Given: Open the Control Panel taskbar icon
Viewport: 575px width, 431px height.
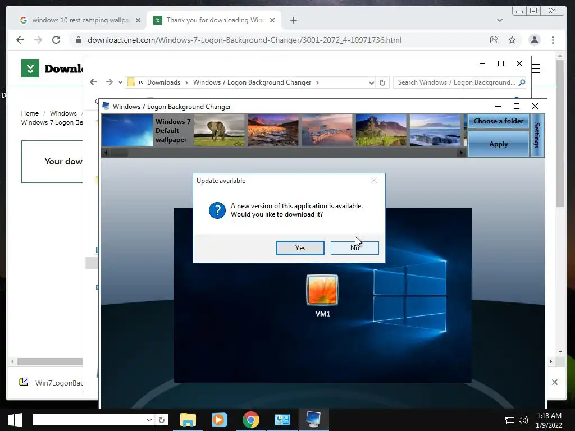Looking at the screenshot, I should pyautogui.click(x=282, y=420).
